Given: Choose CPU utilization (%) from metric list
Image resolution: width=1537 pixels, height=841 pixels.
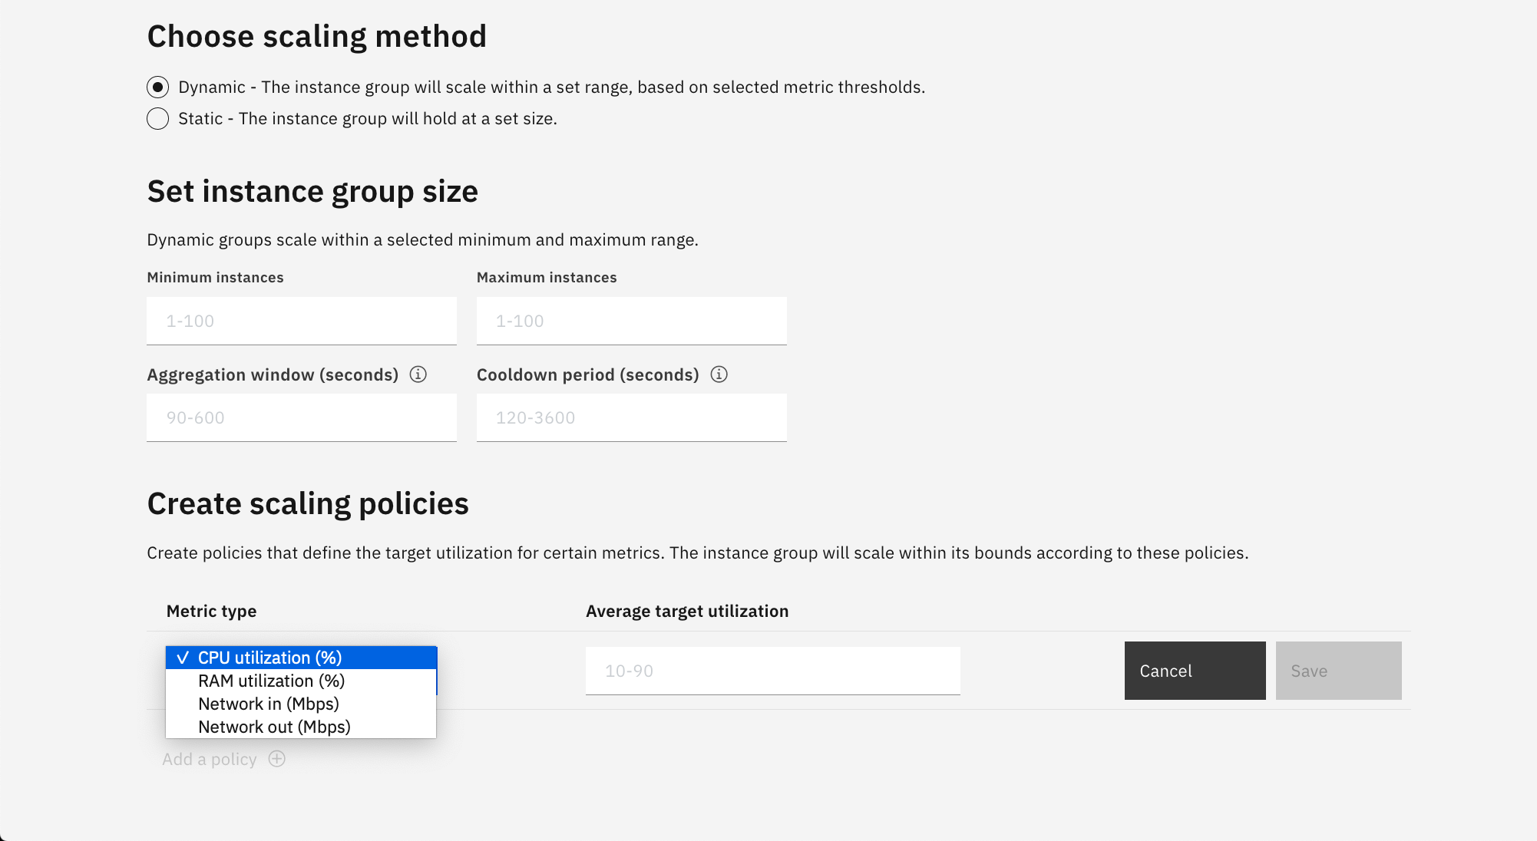Looking at the screenshot, I should (269, 658).
